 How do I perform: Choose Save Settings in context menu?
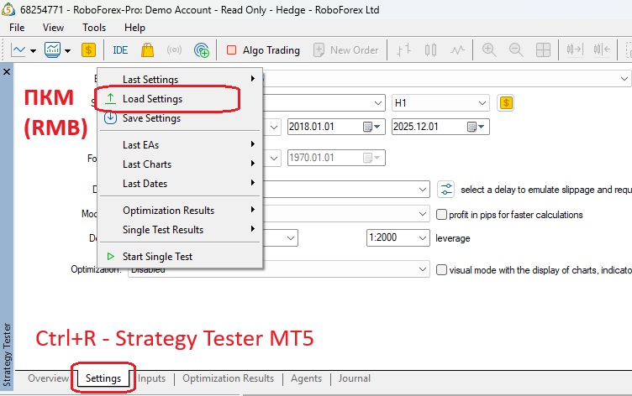coord(180,118)
